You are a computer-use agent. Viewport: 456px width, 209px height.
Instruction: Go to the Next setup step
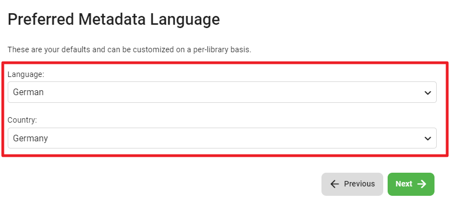click(411, 184)
